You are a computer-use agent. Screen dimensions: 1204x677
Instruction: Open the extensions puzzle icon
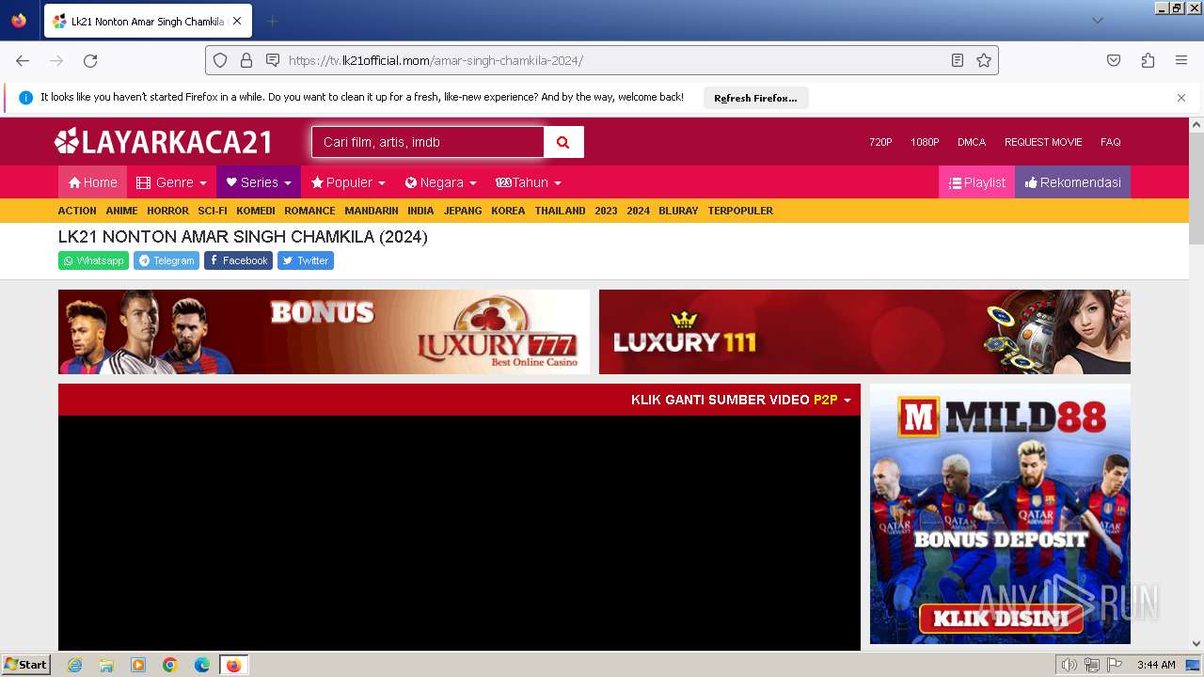pos(1148,60)
